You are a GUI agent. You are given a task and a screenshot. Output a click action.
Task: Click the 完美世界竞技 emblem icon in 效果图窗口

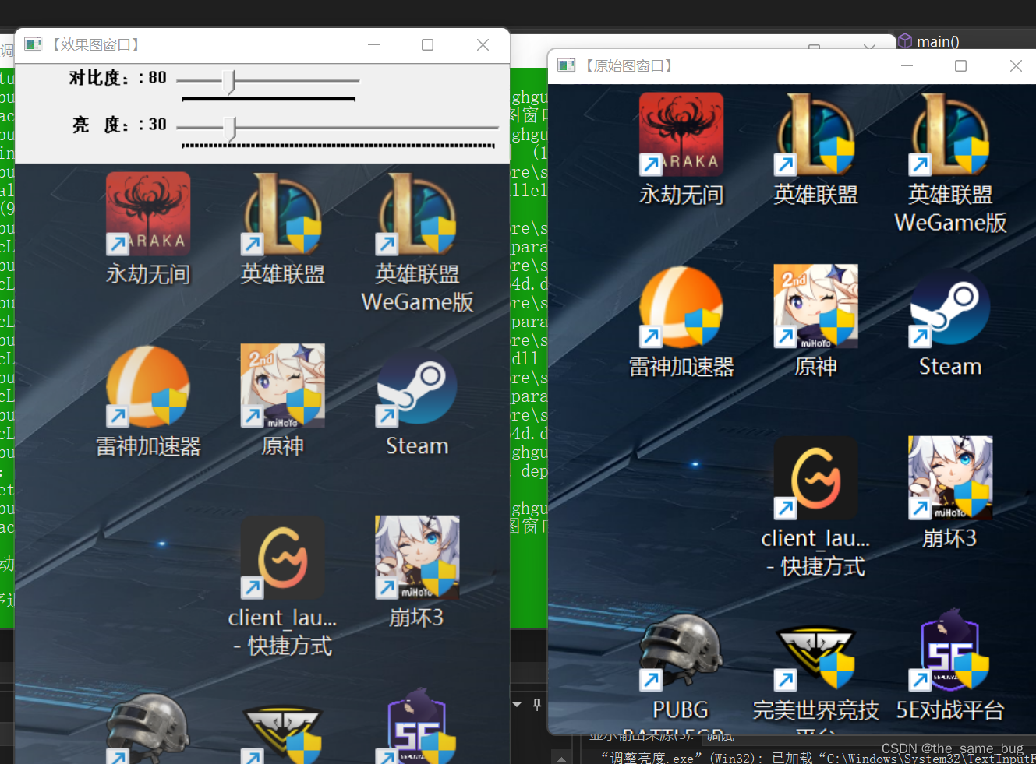pos(283,734)
